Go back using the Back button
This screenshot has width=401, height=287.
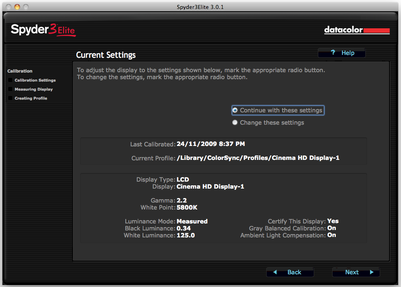[290, 272]
